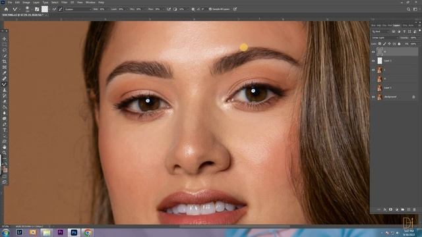Select the Rectangular Marquee tool
The image size is (422, 237).
pos(5,44)
